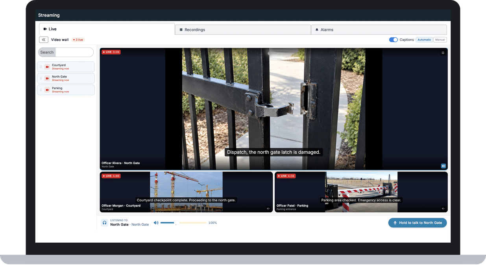
Task: Select Courtyard camera in the list
Action: coord(66,67)
